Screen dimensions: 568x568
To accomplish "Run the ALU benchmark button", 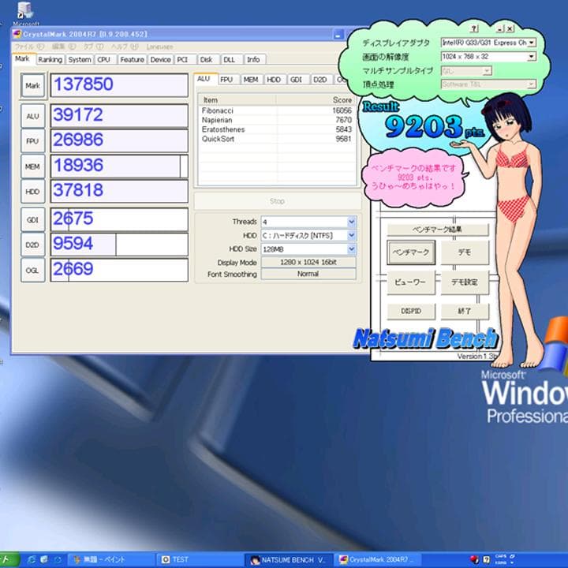I will tap(33, 116).
